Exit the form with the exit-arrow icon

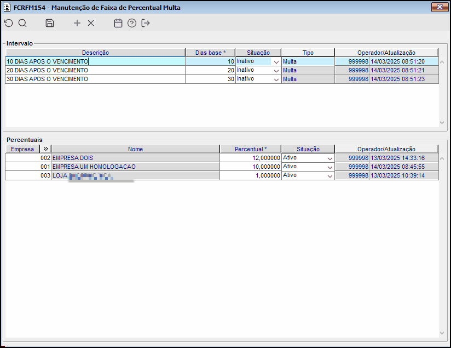(x=146, y=23)
